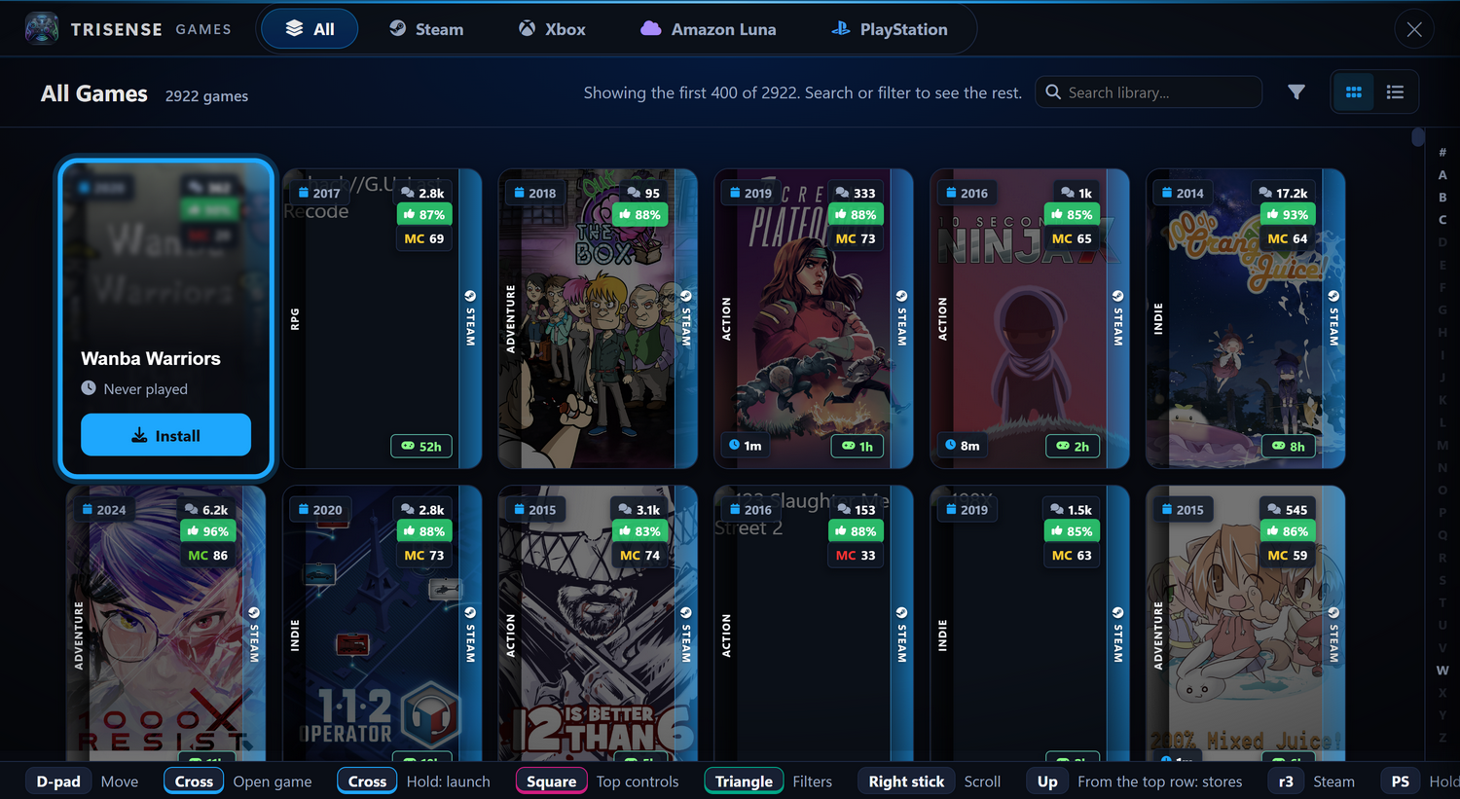Open the 112 Operator game card
This screenshot has height=799, width=1460.
pos(382,623)
